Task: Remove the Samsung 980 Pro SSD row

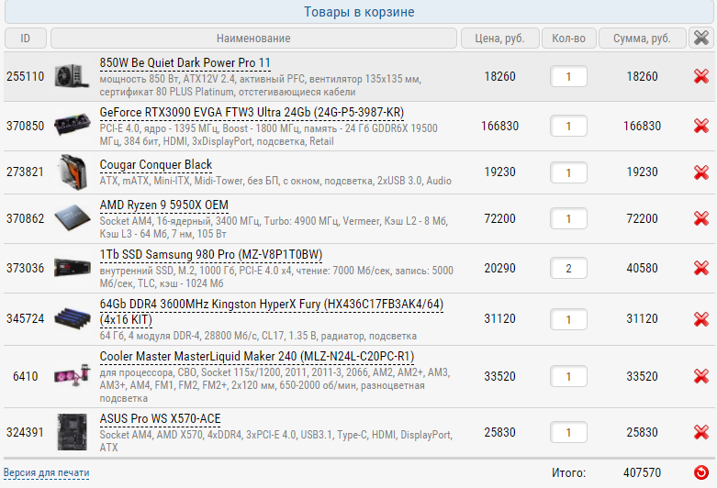Action: [701, 269]
